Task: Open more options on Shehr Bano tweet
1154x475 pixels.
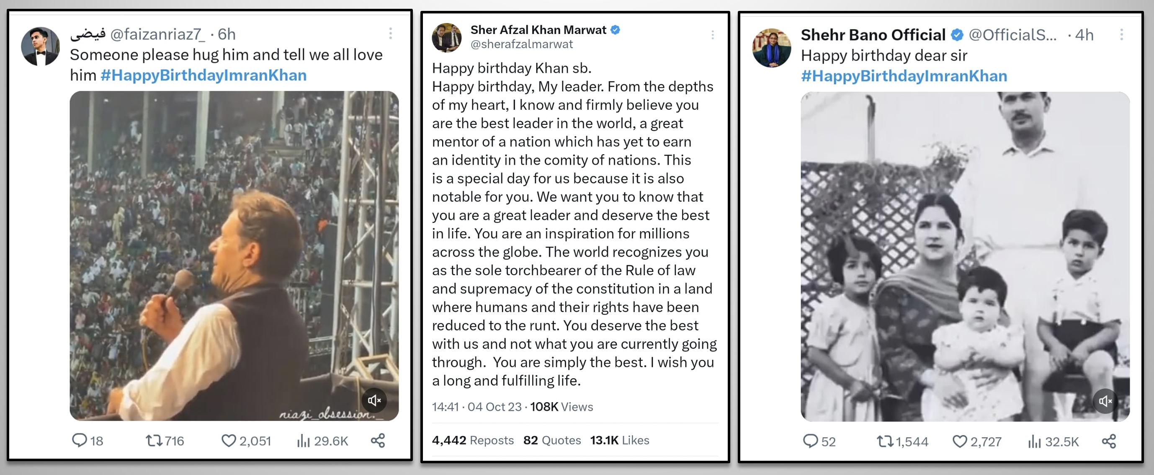Action: click(1121, 34)
